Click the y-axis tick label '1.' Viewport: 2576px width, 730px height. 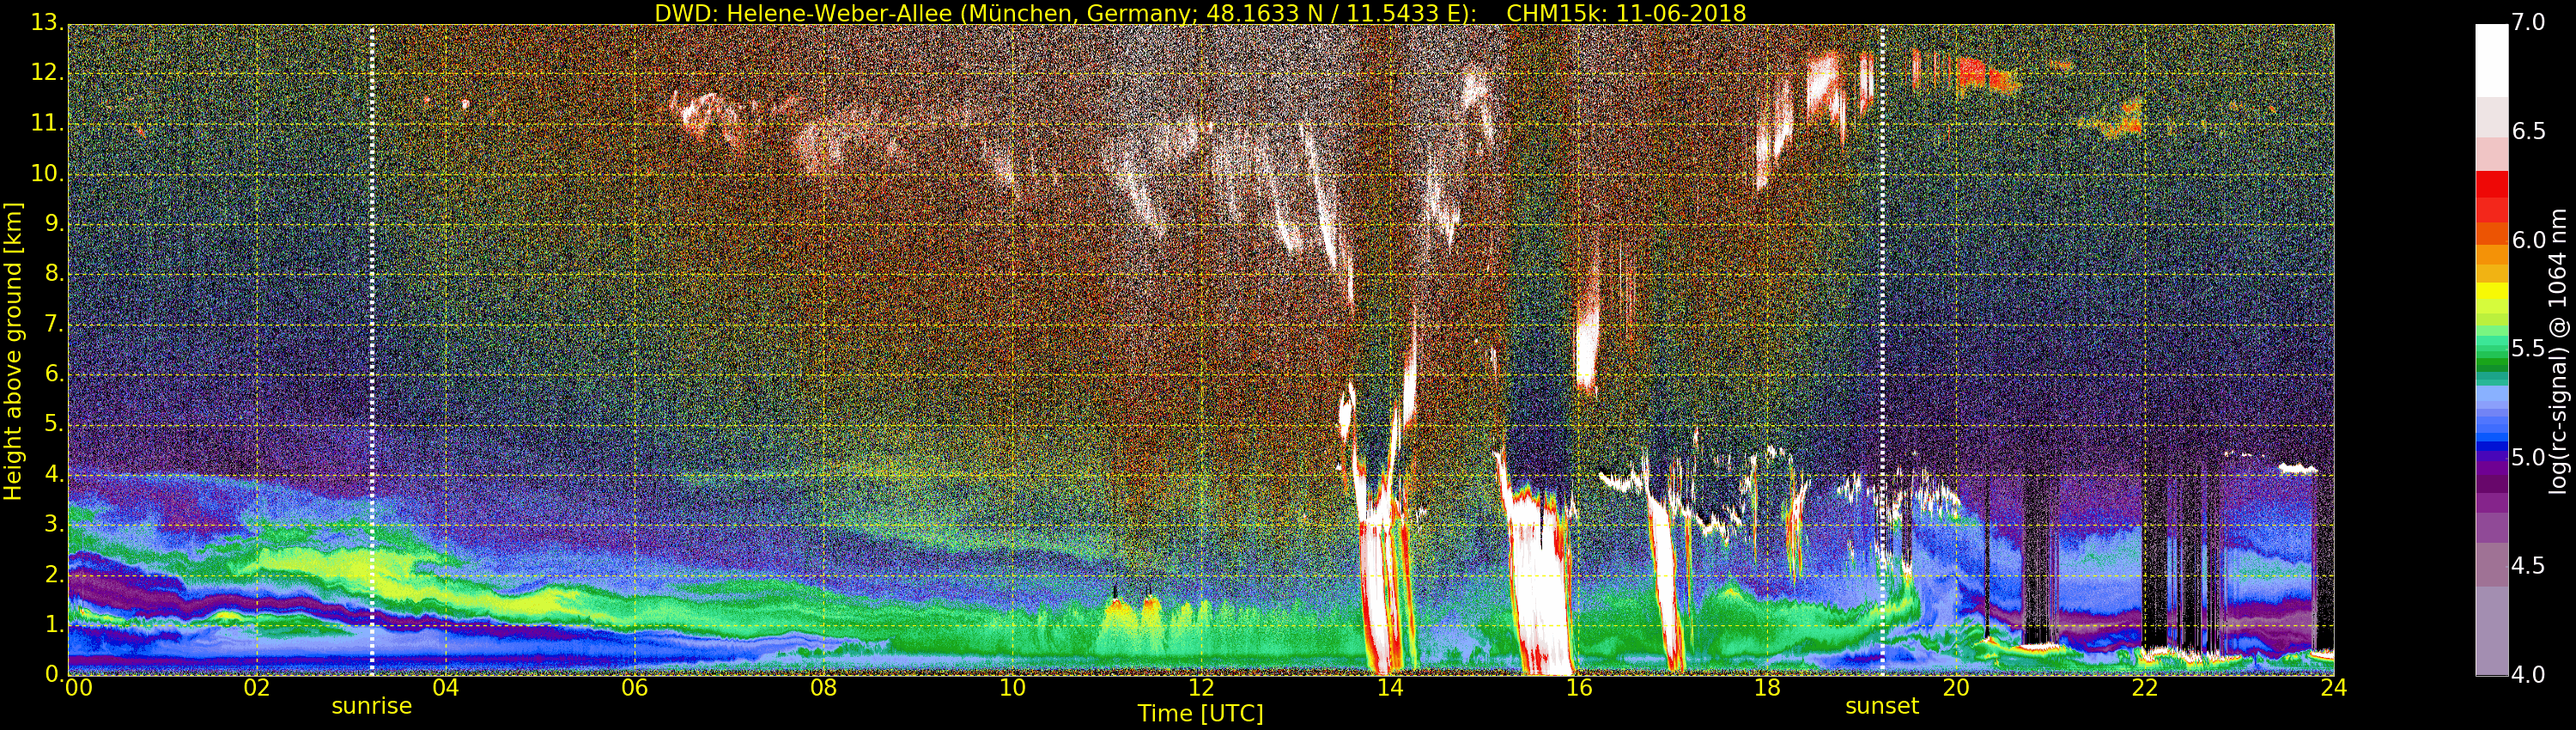54,625
